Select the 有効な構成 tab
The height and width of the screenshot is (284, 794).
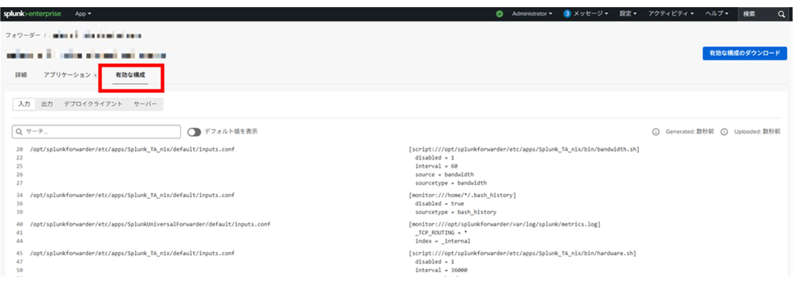[131, 75]
